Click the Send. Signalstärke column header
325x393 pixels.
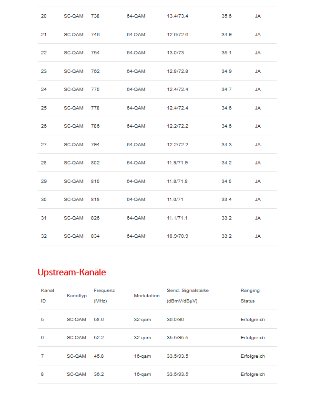point(187,295)
